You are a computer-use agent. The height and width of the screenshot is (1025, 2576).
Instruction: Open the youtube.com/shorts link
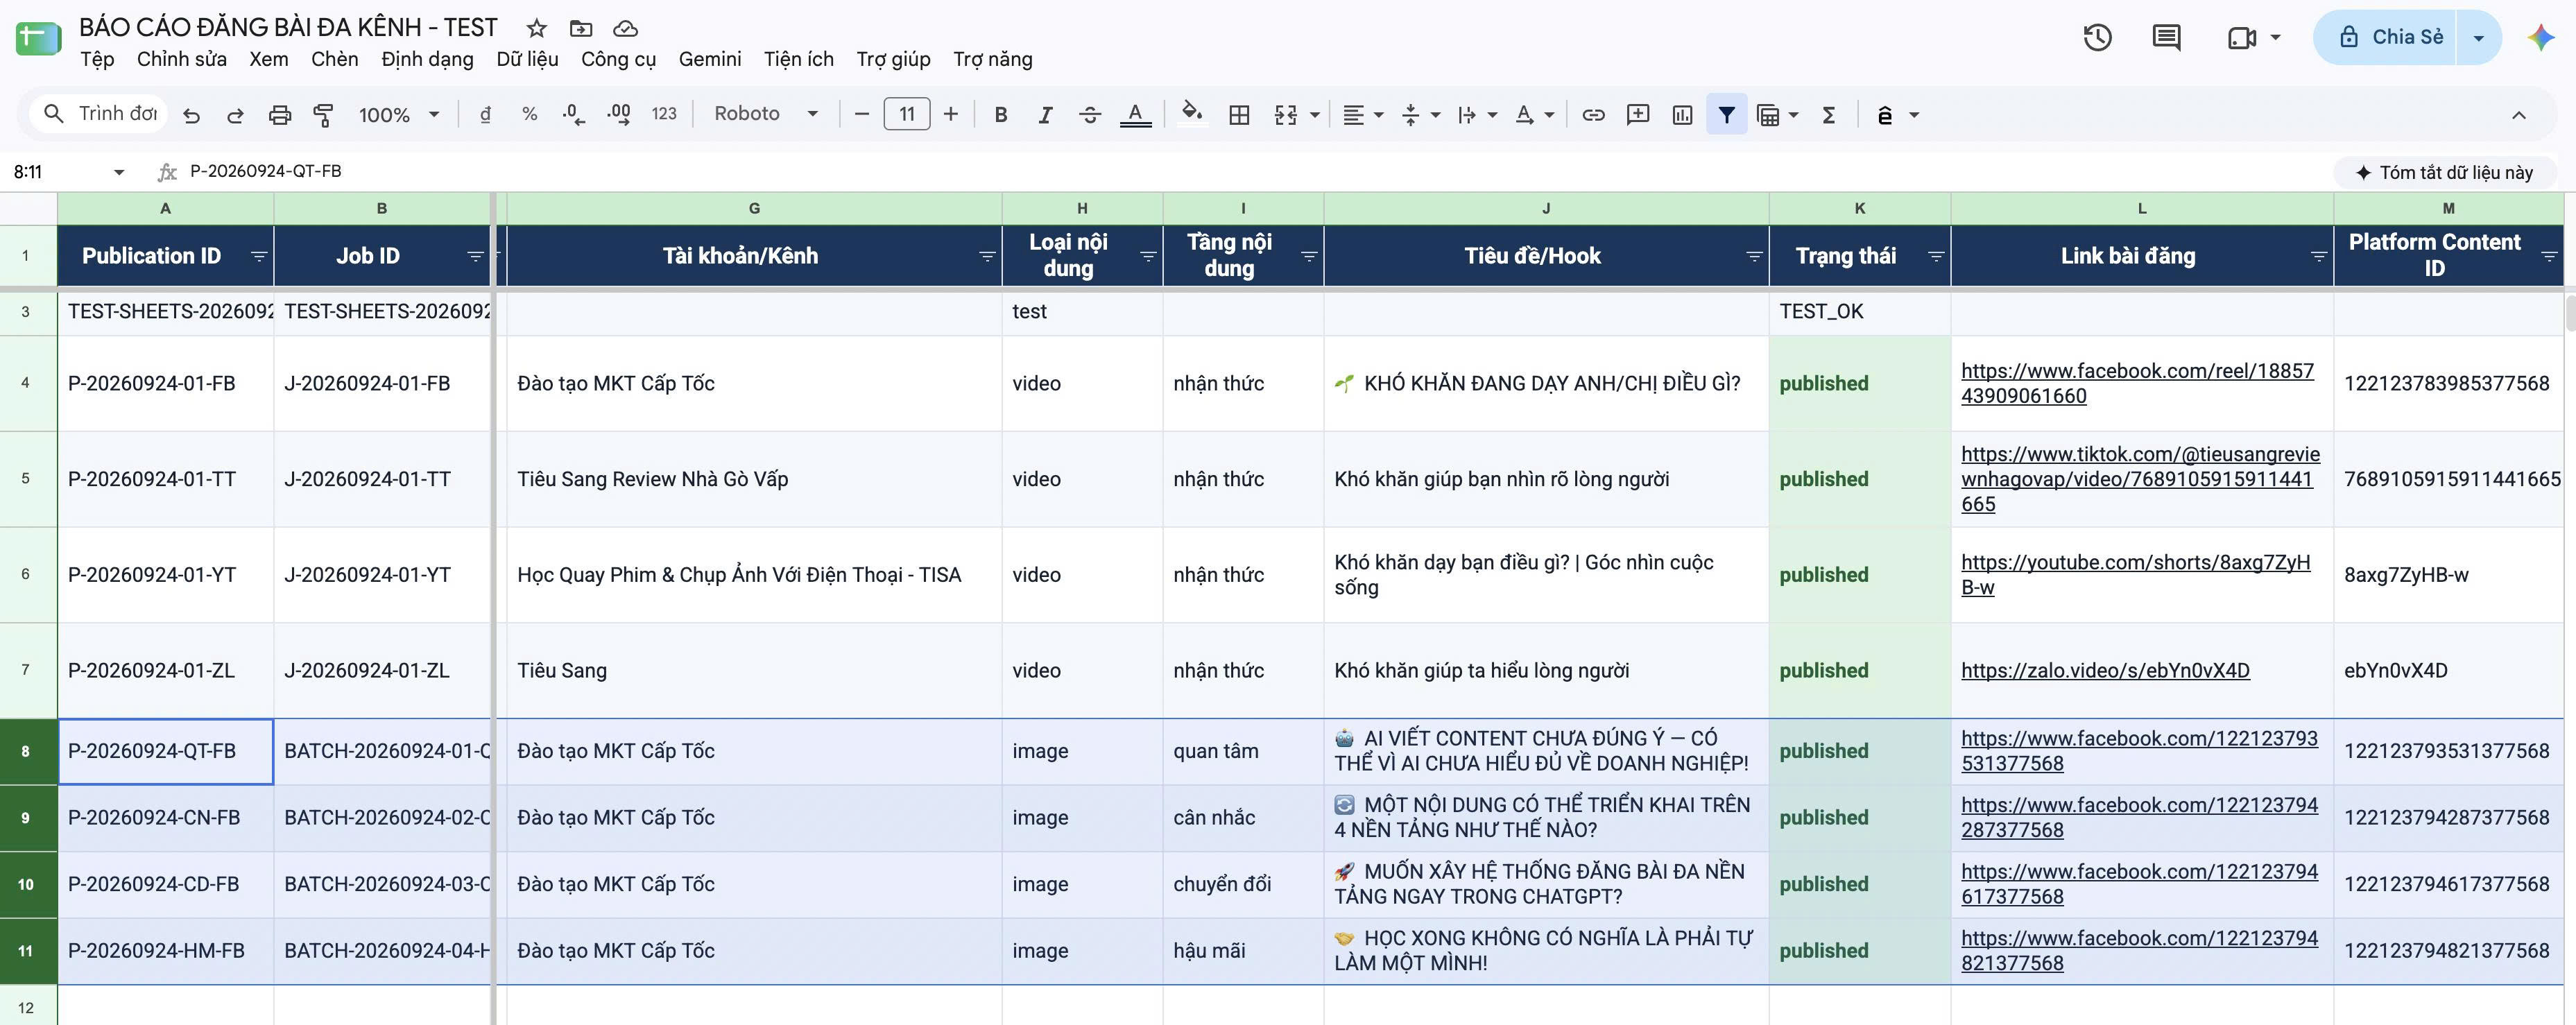[2136, 575]
